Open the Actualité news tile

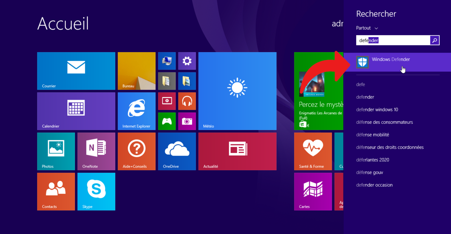[238, 151]
